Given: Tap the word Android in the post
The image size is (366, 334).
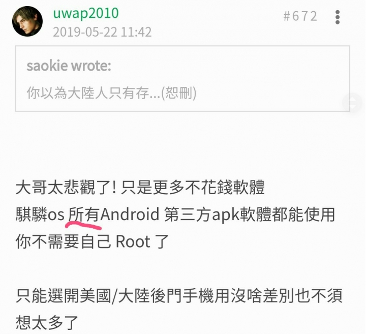Looking at the screenshot, I should point(130,214).
